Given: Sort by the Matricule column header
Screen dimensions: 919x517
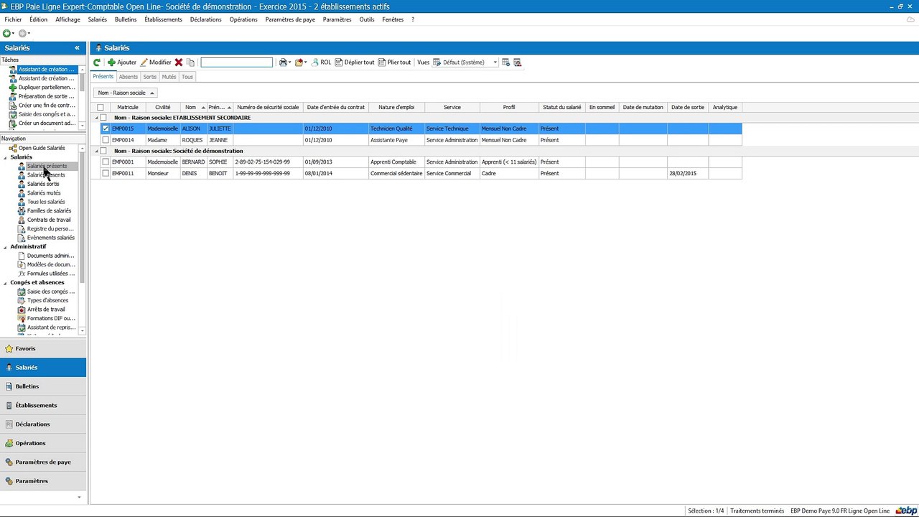Looking at the screenshot, I should click(x=128, y=108).
